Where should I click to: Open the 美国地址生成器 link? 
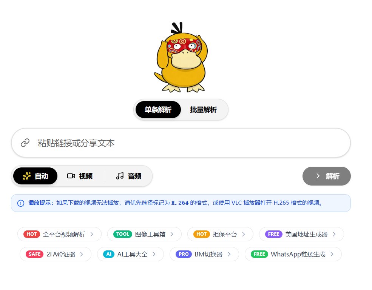tap(301, 234)
